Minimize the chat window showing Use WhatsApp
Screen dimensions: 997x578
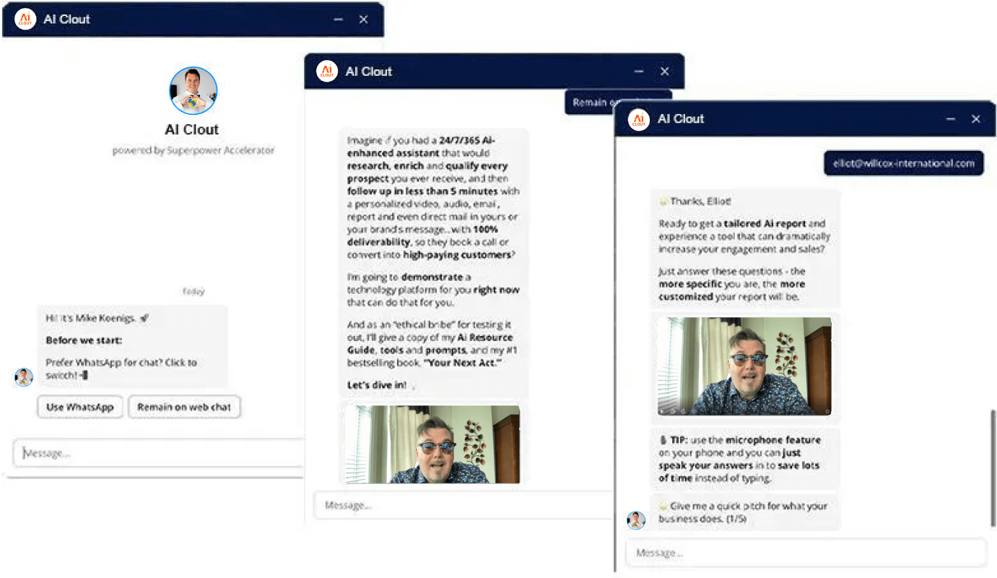coord(339,20)
